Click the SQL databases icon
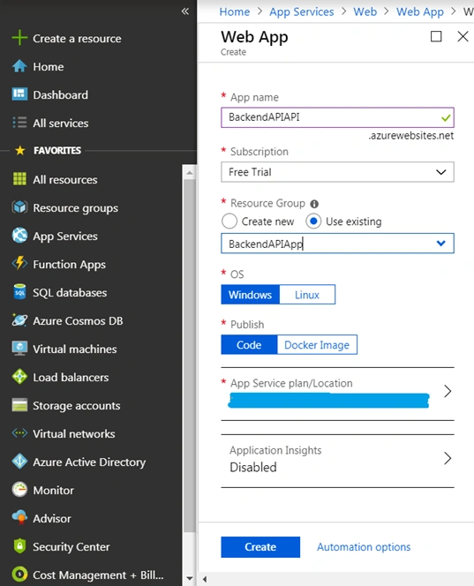Screen dimensions: 474x586 click(x=19, y=292)
